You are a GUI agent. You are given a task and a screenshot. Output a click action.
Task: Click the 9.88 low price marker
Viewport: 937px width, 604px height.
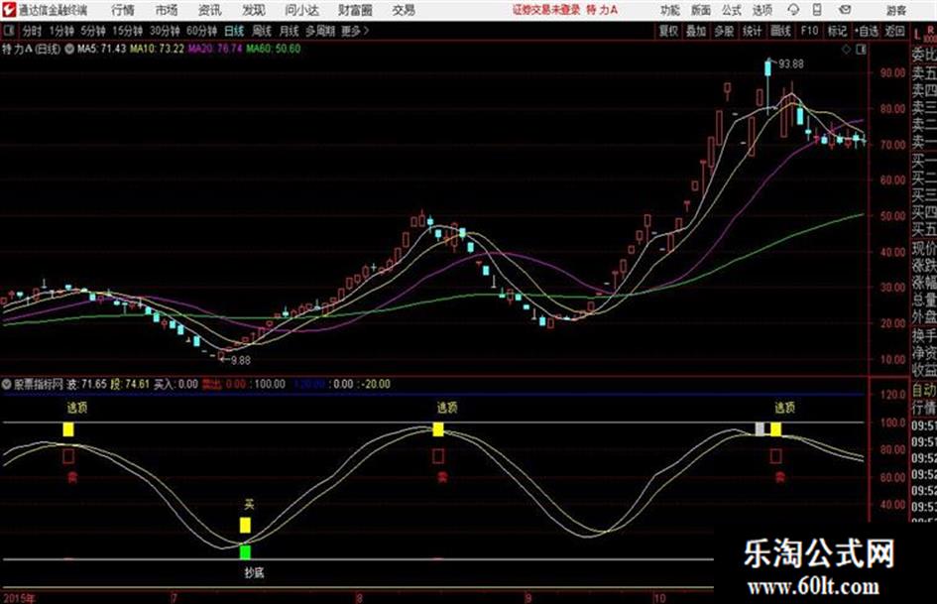240,360
